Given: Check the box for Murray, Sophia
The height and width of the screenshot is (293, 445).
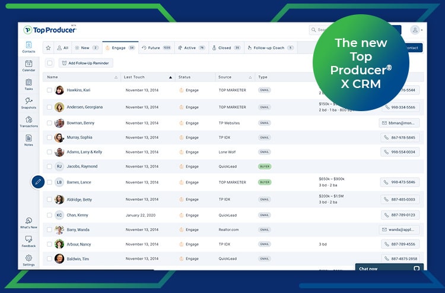Looking at the screenshot, I should (49, 137).
